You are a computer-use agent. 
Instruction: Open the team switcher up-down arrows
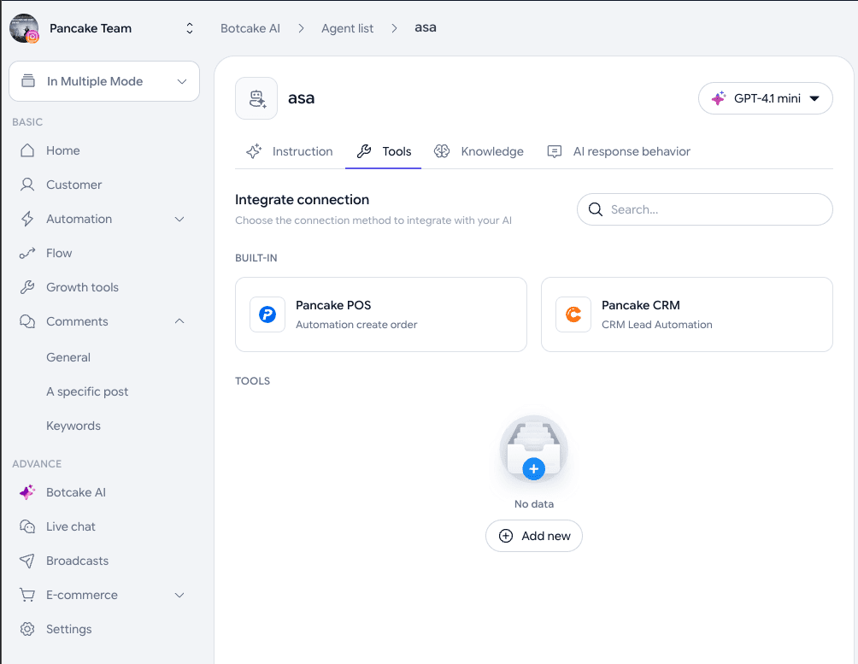coord(190,28)
